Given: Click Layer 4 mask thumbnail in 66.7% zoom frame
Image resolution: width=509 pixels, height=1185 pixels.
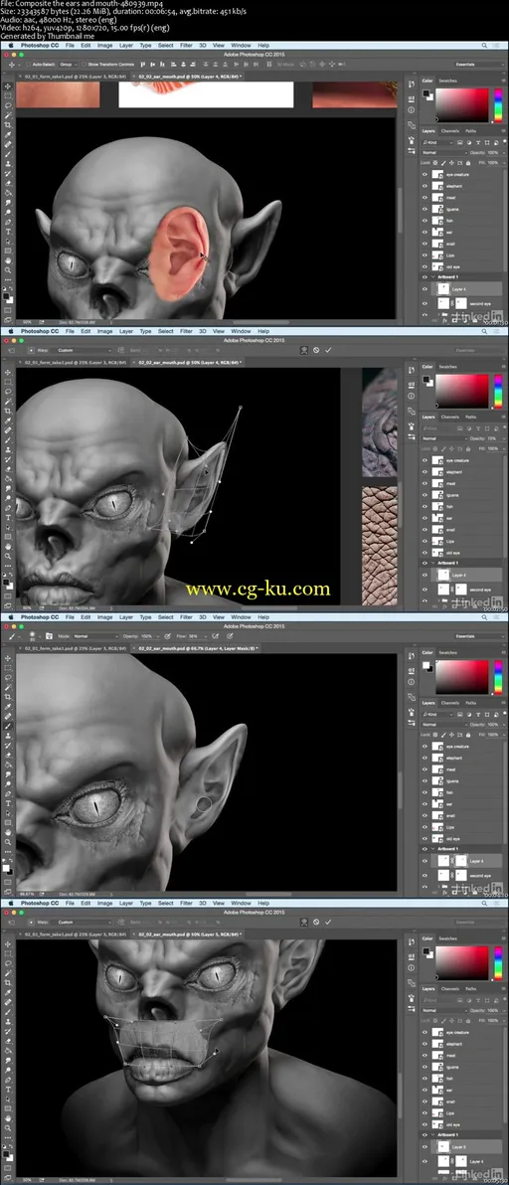Looking at the screenshot, I should 460,861.
